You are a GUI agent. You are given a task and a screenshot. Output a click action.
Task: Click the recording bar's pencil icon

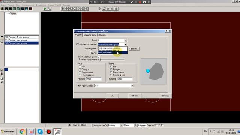(132, 2)
